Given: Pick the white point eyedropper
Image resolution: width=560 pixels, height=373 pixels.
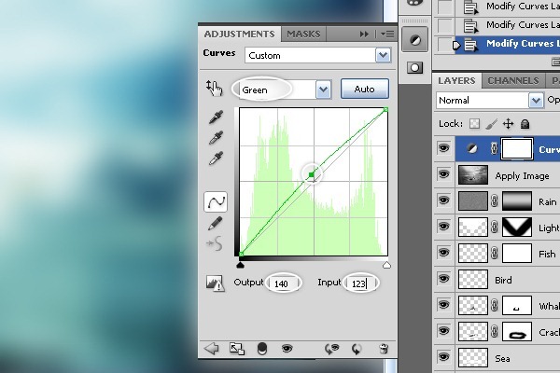Looking at the screenshot, I should (x=216, y=158).
